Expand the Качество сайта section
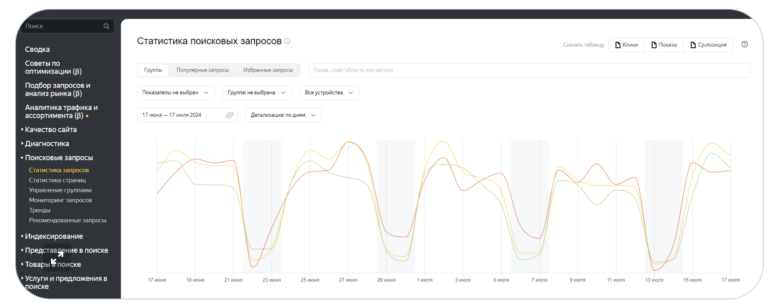Image resolution: width=769 pixels, height=306 pixels. (x=51, y=130)
